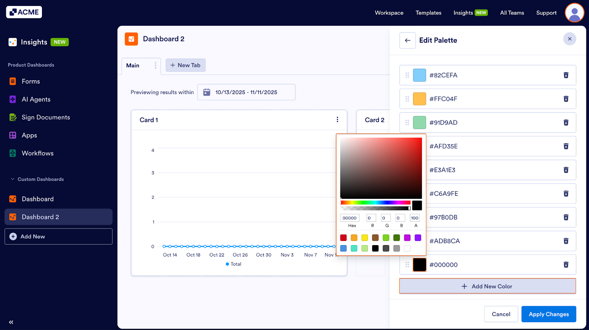Image resolution: width=589 pixels, height=330 pixels.
Task: Pick the red preset swatch in color picker
Action: pos(343,238)
